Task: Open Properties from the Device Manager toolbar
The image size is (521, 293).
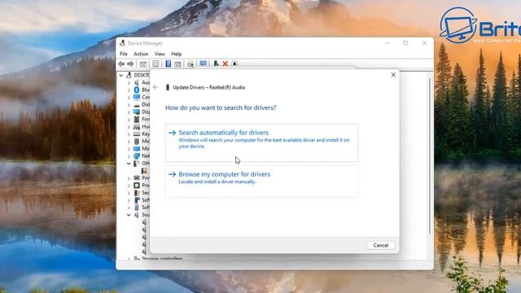Action: tap(155, 63)
